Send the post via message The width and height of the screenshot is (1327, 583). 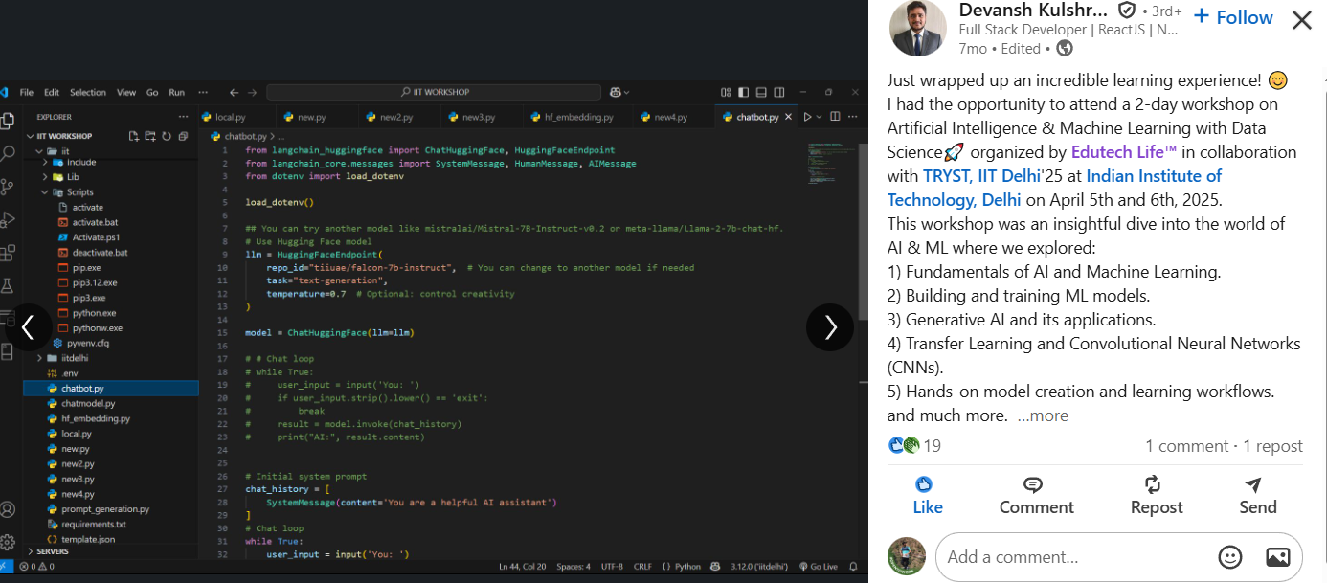(x=1257, y=496)
